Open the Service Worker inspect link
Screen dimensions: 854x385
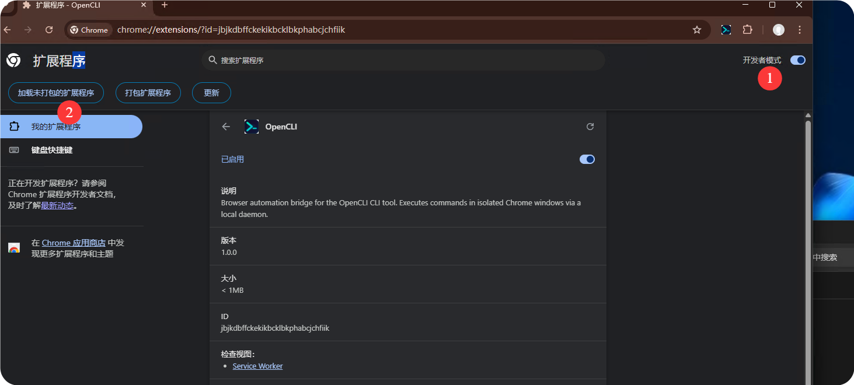tap(257, 366)
